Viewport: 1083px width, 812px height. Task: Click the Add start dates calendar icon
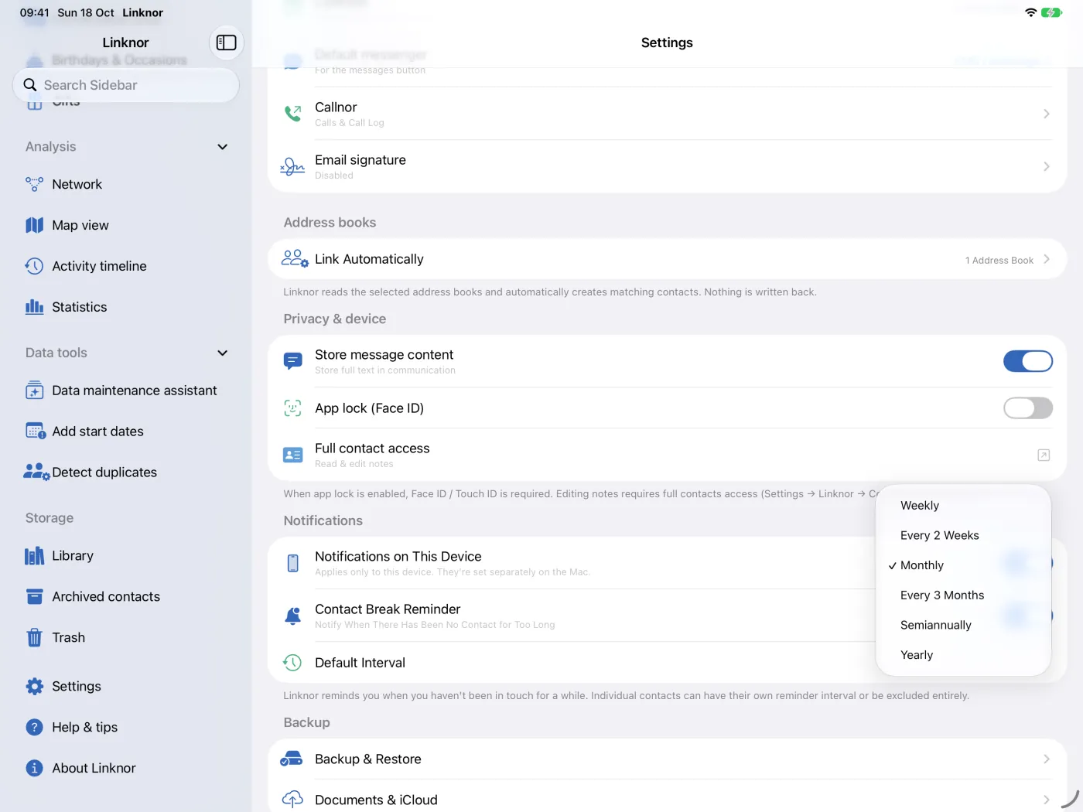(x=36, y=432)
